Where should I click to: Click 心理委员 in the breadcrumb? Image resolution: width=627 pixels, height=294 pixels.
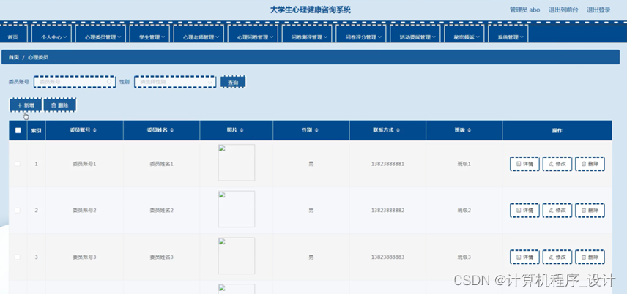pos(38,58)
